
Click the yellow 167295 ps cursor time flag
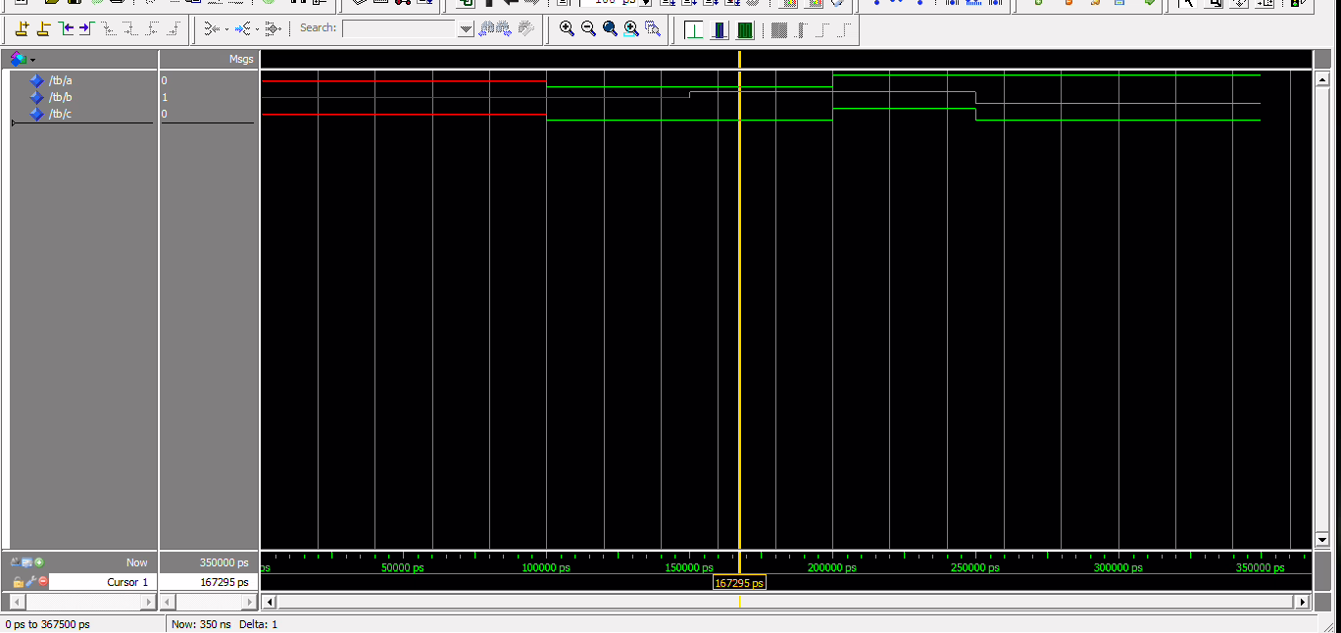click(x=739, y=583)
